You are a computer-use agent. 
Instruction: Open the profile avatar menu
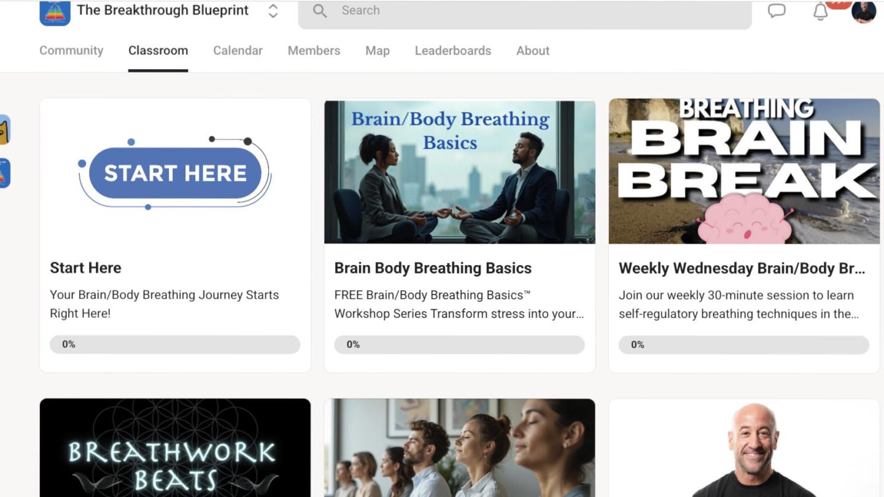tap(864, 12)
